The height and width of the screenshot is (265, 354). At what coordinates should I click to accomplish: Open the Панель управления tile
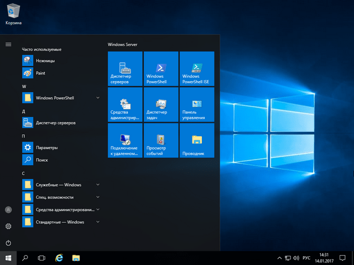pos(196,104)
